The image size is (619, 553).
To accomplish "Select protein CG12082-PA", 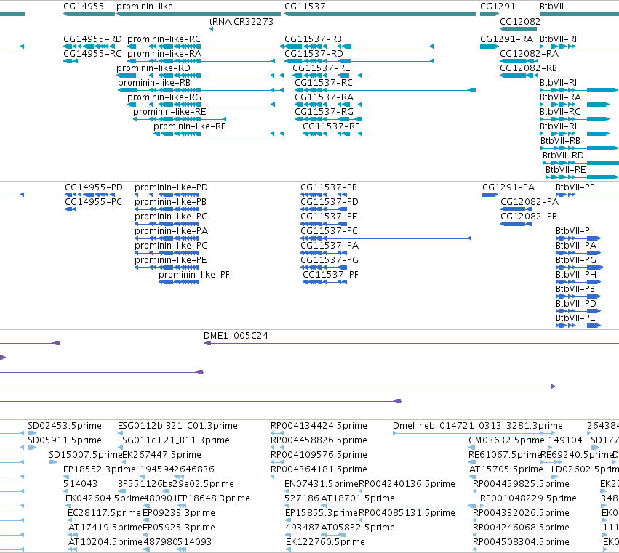I will [x=530, y=202].
